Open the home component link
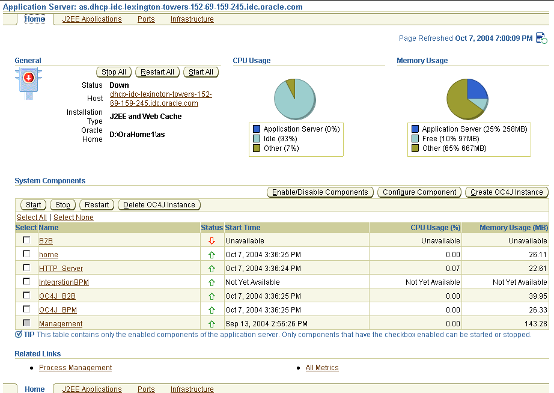 coord(49,254)
